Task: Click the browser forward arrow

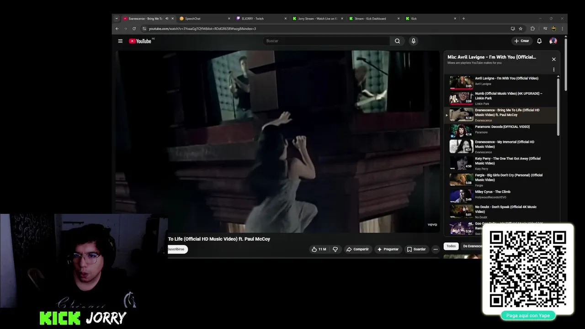Action: (125, 28)
